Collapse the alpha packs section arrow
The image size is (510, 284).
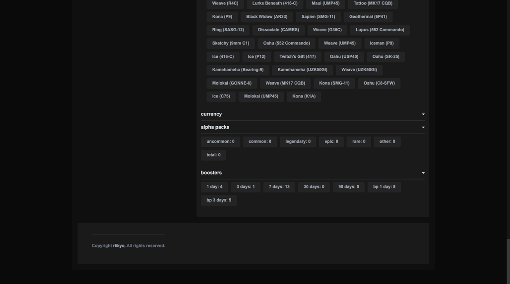[423, 128]
